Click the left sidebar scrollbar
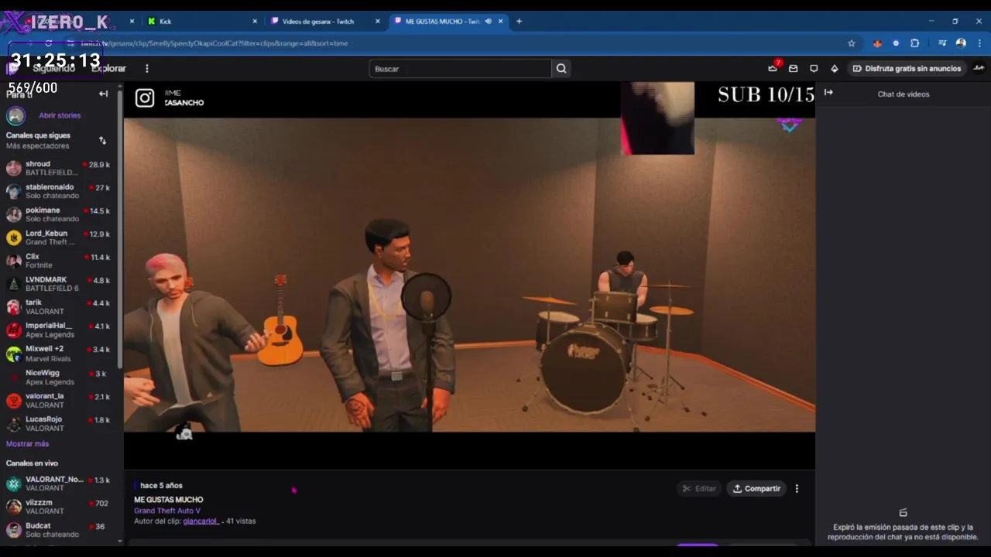991x557 pixels. [120, 228]
